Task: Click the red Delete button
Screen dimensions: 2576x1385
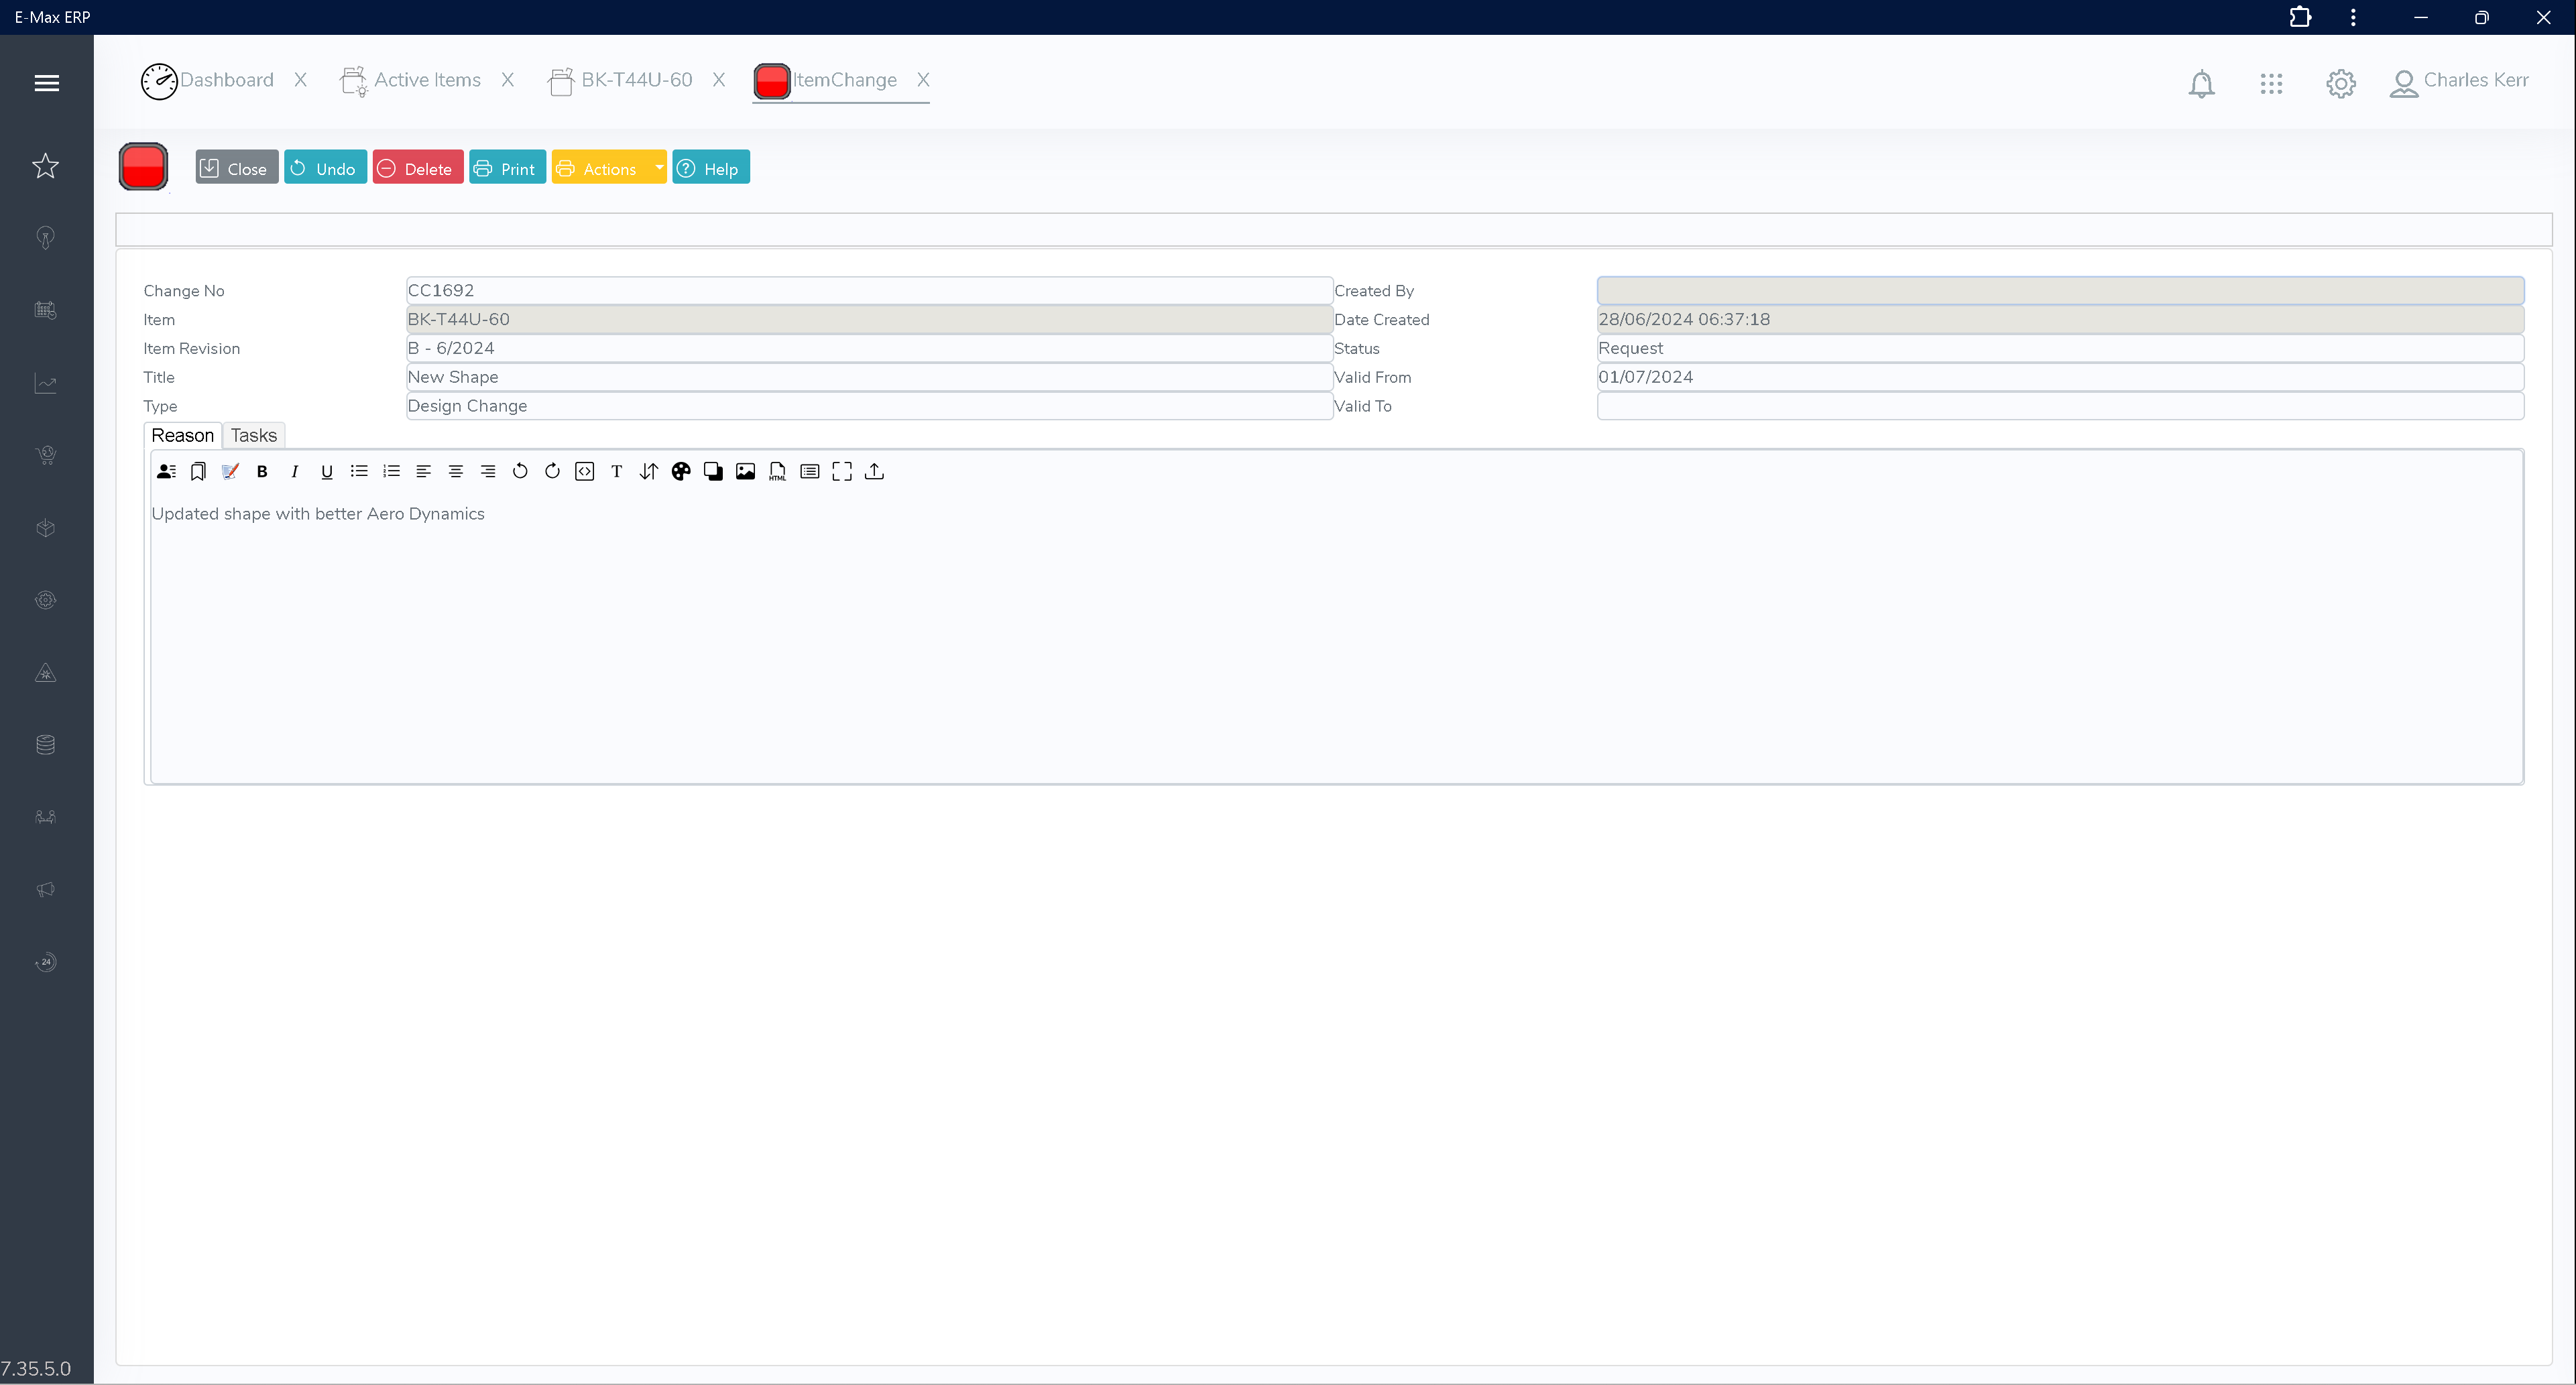Action: point(417,168)
